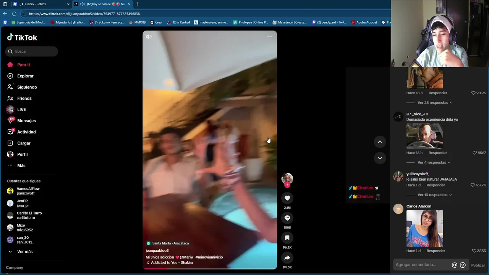Open the creator's profile avatar beside video
Screen dimensions: 489x275
coord(287,178)
